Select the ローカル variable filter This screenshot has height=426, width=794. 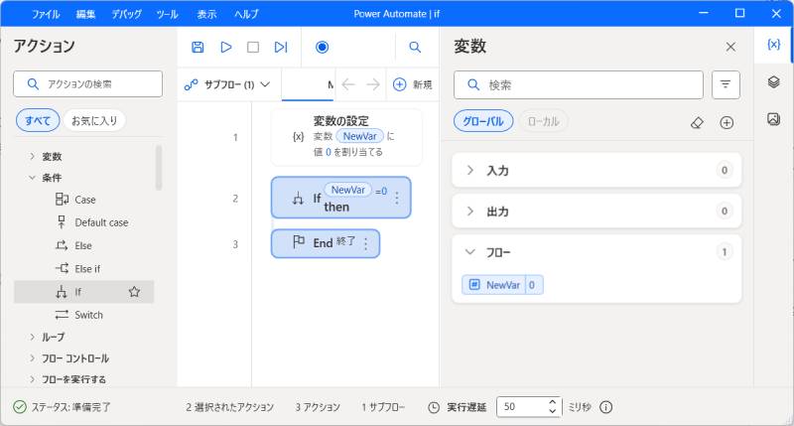tap(543, 121)
